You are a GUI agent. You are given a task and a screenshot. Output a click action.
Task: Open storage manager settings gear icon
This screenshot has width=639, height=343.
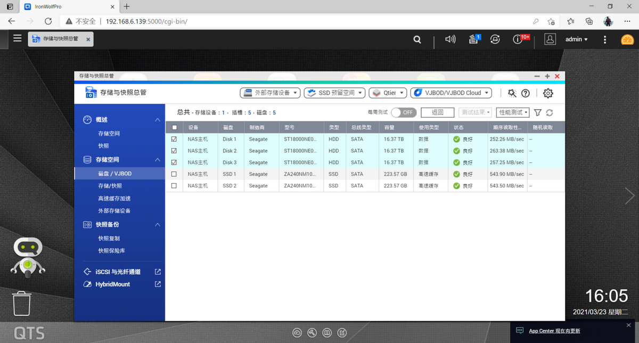(548, 93)
